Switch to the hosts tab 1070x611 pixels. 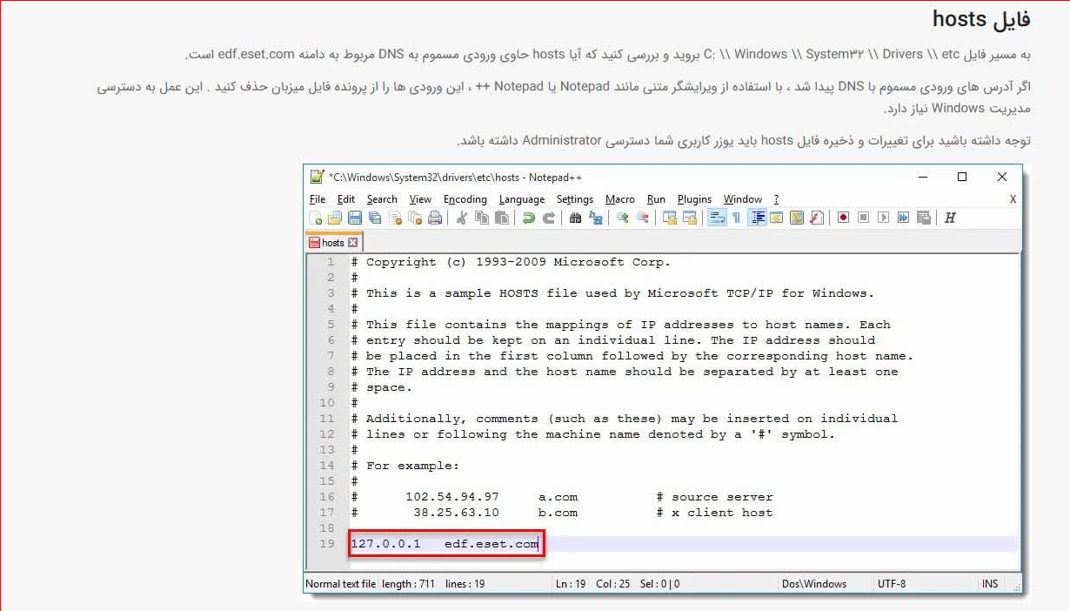click(332, 242)
